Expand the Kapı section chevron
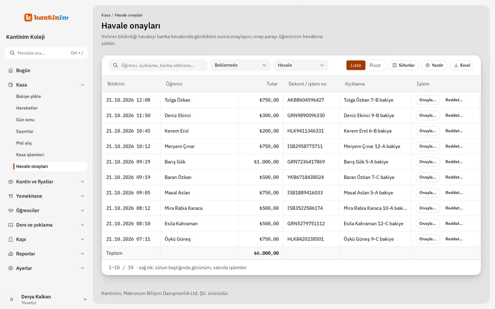495x309 pixels. point(82,239)
